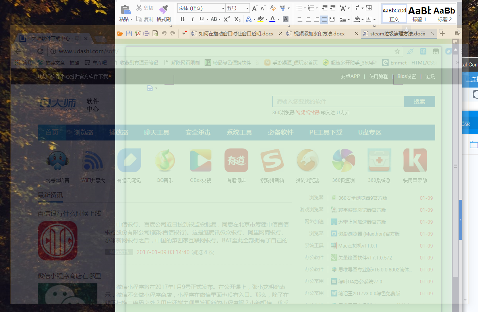
Task: Apply the blue font color swatch
Action: pyautogui.click(x=272, y=19)
